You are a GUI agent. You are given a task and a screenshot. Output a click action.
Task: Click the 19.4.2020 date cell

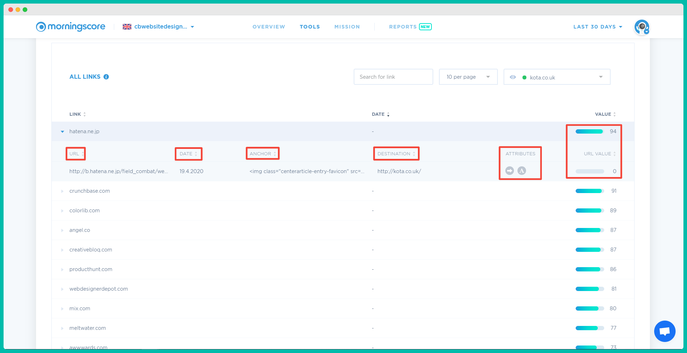pyautogui.click(x=191, y=171)
